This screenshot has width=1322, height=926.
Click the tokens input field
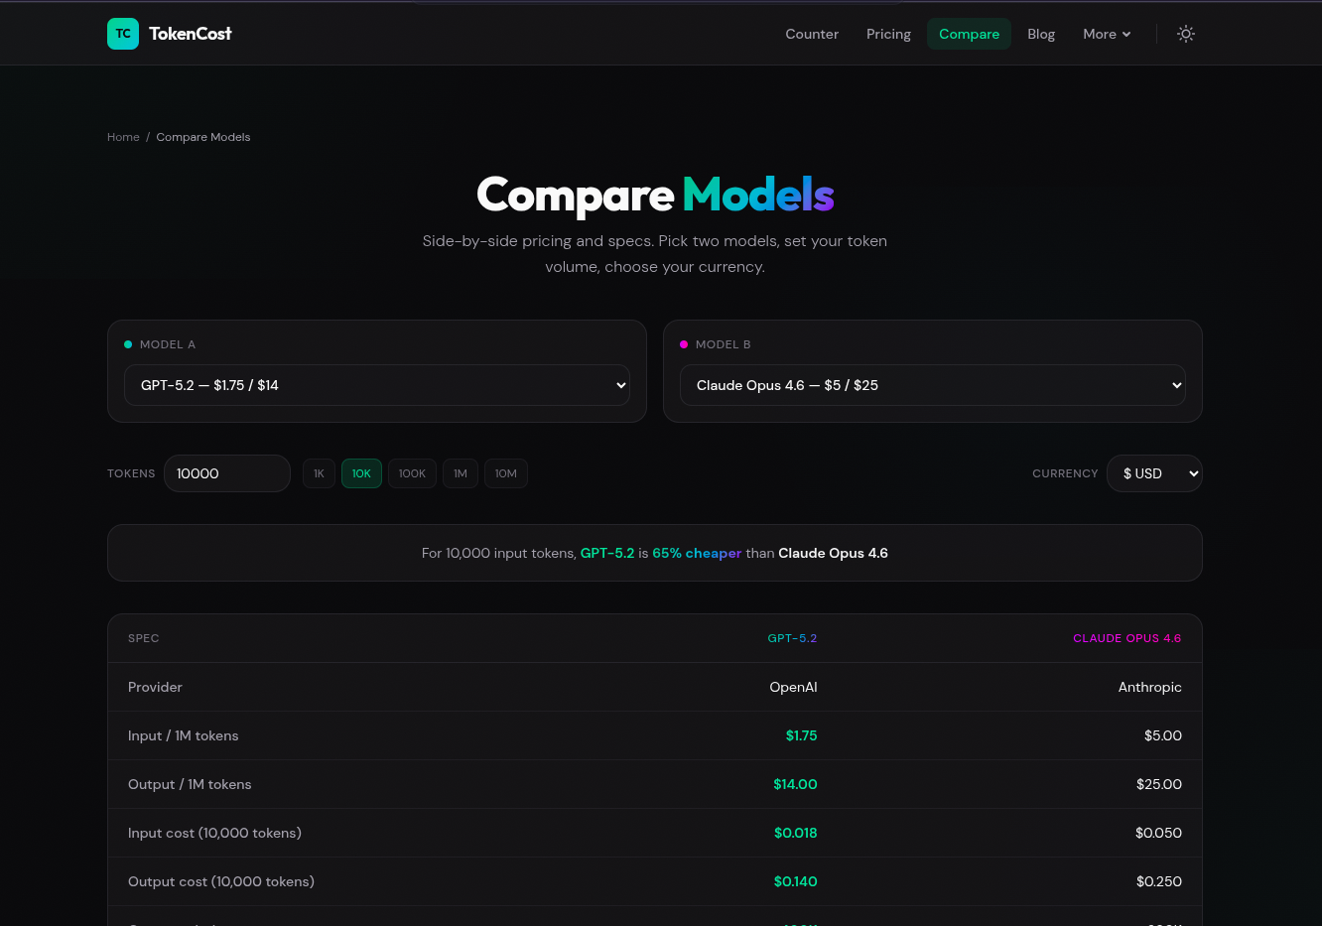[227, 473]
